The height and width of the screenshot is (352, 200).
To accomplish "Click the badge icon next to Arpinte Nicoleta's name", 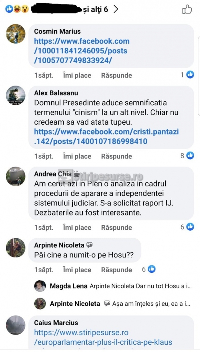I will click(89, 245).
